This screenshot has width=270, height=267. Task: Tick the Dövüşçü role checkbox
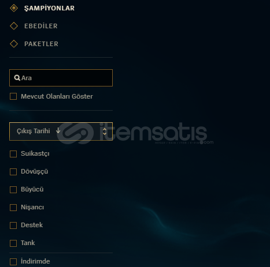(x=13, y=172)
